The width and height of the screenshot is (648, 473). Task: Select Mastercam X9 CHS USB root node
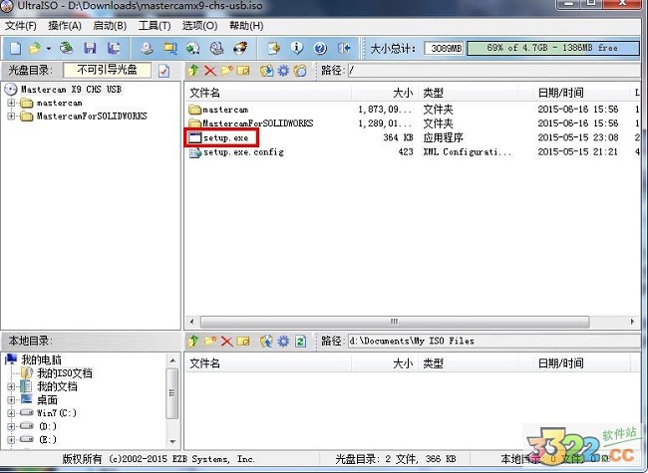tap(71, 90)
